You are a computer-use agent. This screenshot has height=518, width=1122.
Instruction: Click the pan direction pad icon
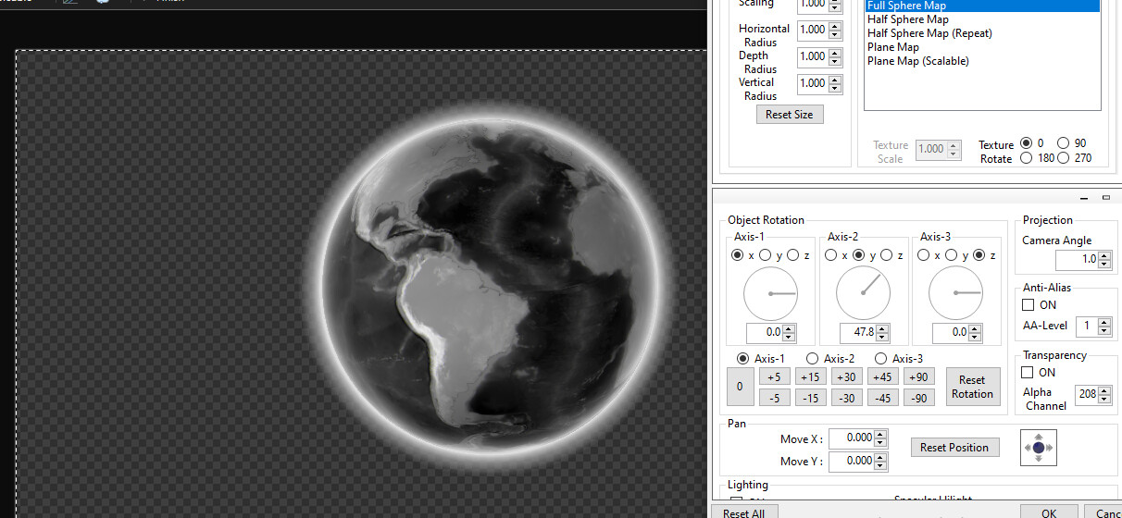(x=1038, y=448)
